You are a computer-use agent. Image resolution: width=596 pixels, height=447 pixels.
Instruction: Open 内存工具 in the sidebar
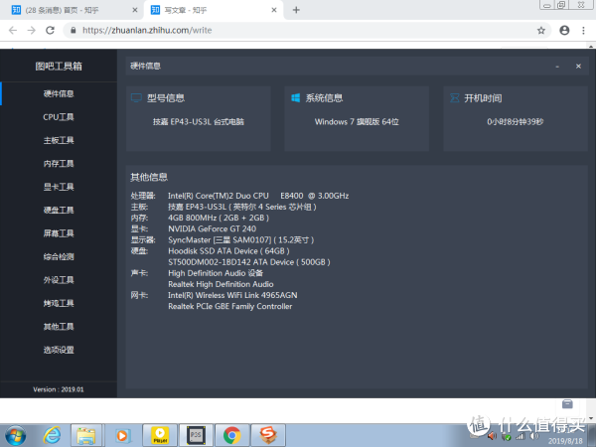click(x=59, y=164)
